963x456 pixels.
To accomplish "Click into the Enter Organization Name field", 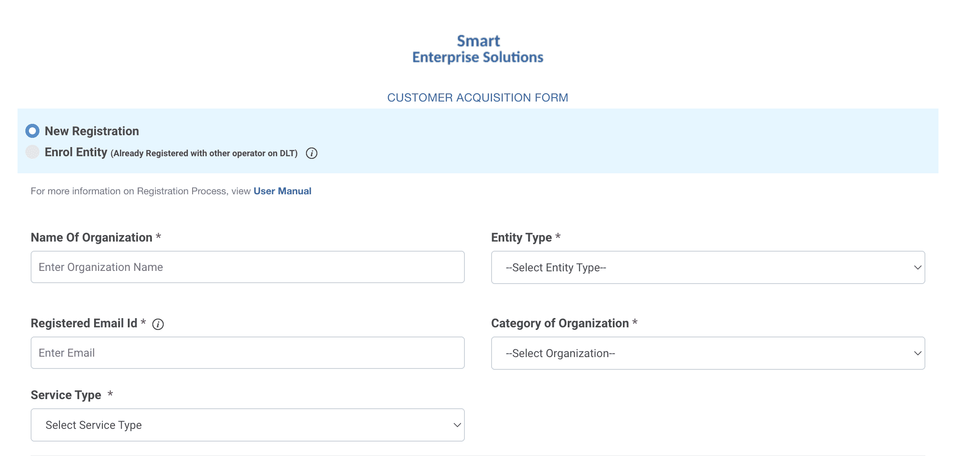I will coord(247,267).
